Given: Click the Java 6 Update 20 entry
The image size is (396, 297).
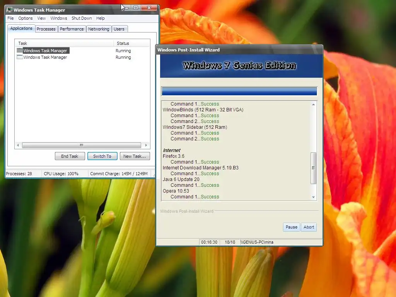Looking at the screenshot, I should click(181, 179).
